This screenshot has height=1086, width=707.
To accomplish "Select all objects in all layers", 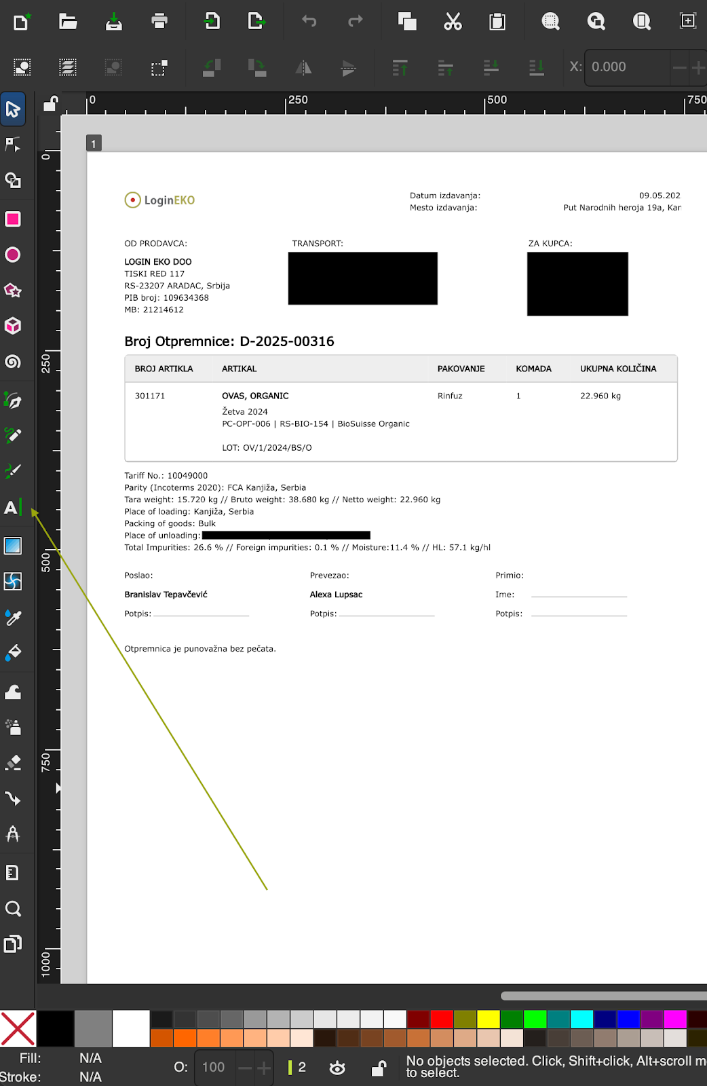I will click(68, 67).
